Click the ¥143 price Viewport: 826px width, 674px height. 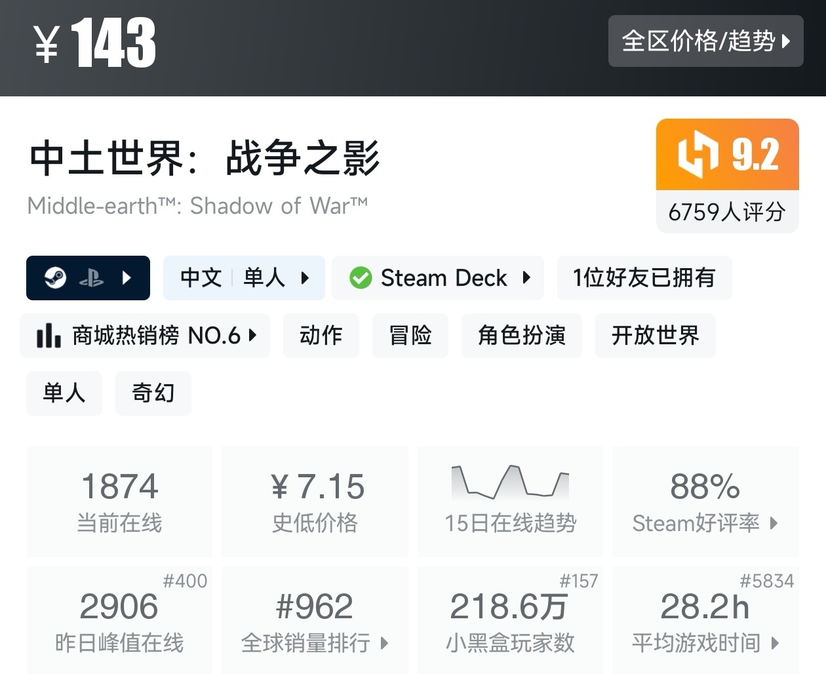(x=96, y=43)
